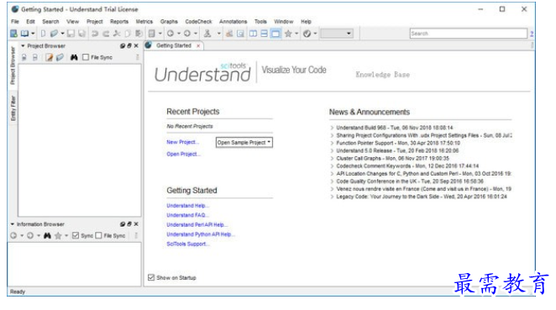The width and height of the screenshot is (556, 310).
Task: Collapse the Project Browser panel triangle
Action: pyautogui.click(x=23, y=45)
